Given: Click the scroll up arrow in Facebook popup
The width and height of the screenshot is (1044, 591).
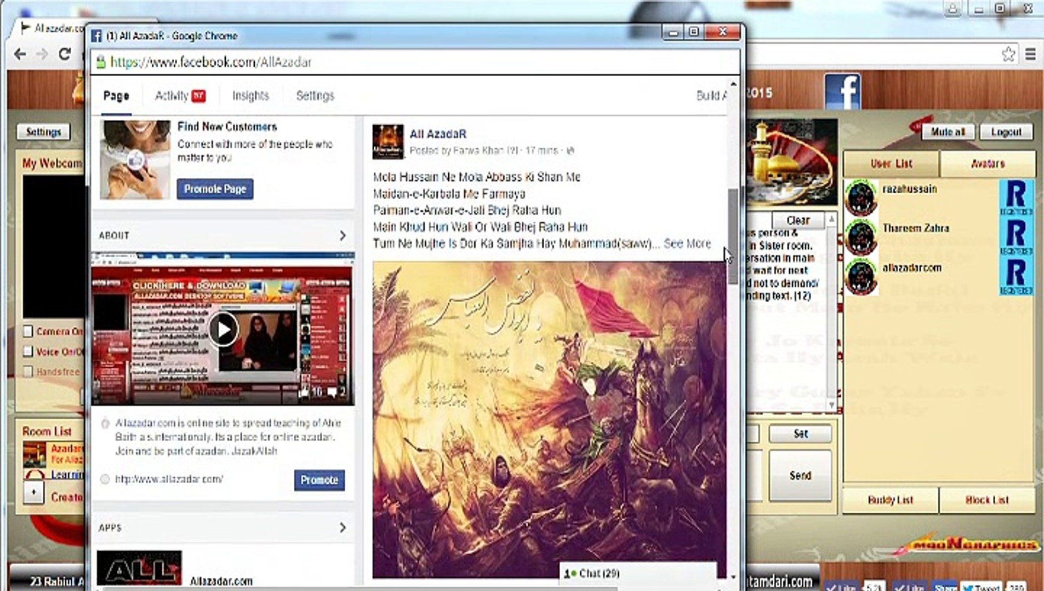Looking at the screenshot, I should click(733, 84).
